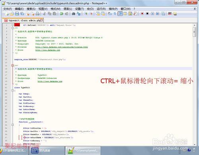Stop macro recording with black square
This screenshot has height=155, width=199.
[147, 14]
